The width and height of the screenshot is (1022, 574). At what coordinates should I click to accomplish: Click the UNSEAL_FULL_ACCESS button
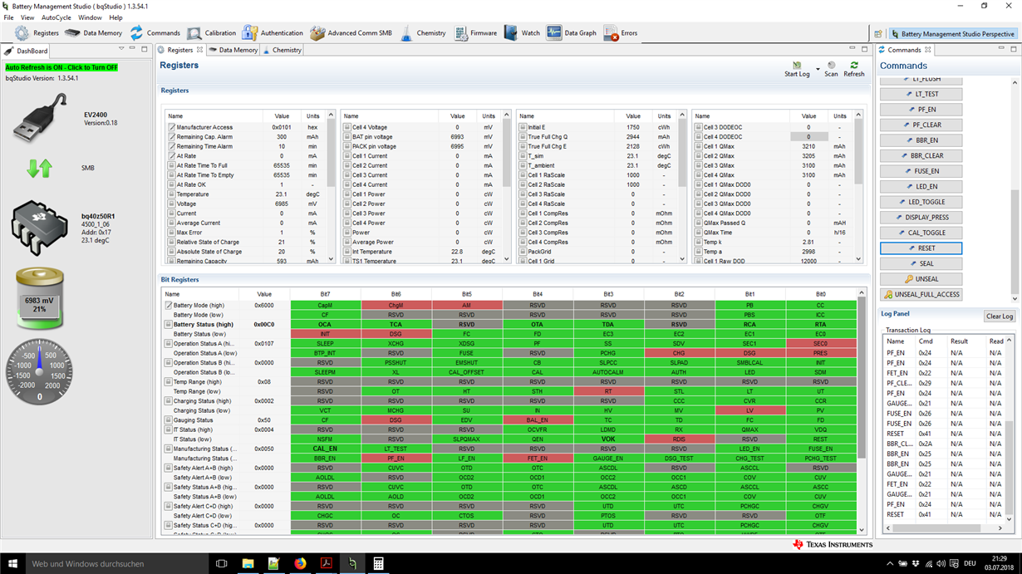click(921, 294)
